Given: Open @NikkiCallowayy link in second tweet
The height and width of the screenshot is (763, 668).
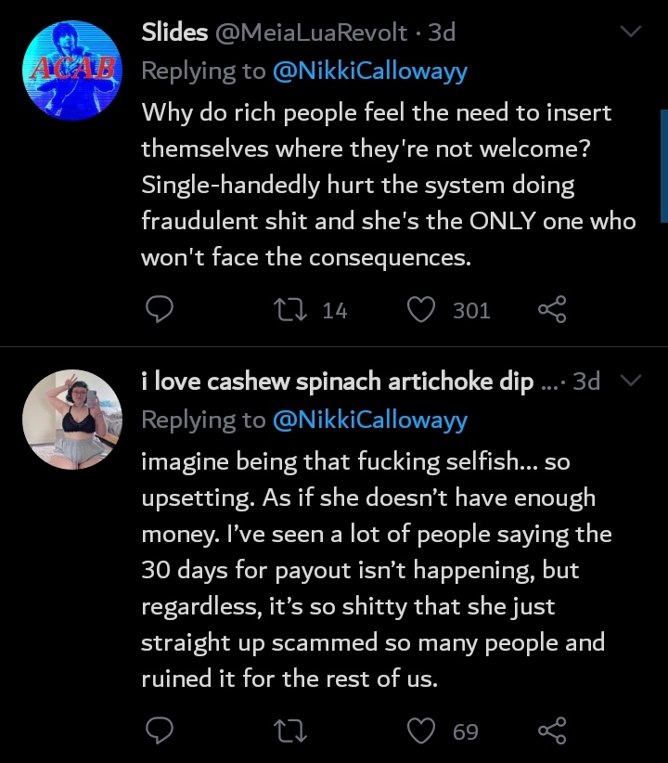Looking at the screenshot, I should [x=369, y=420].
